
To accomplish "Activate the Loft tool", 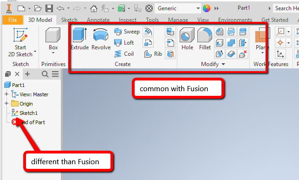I will tap(124, 43).
